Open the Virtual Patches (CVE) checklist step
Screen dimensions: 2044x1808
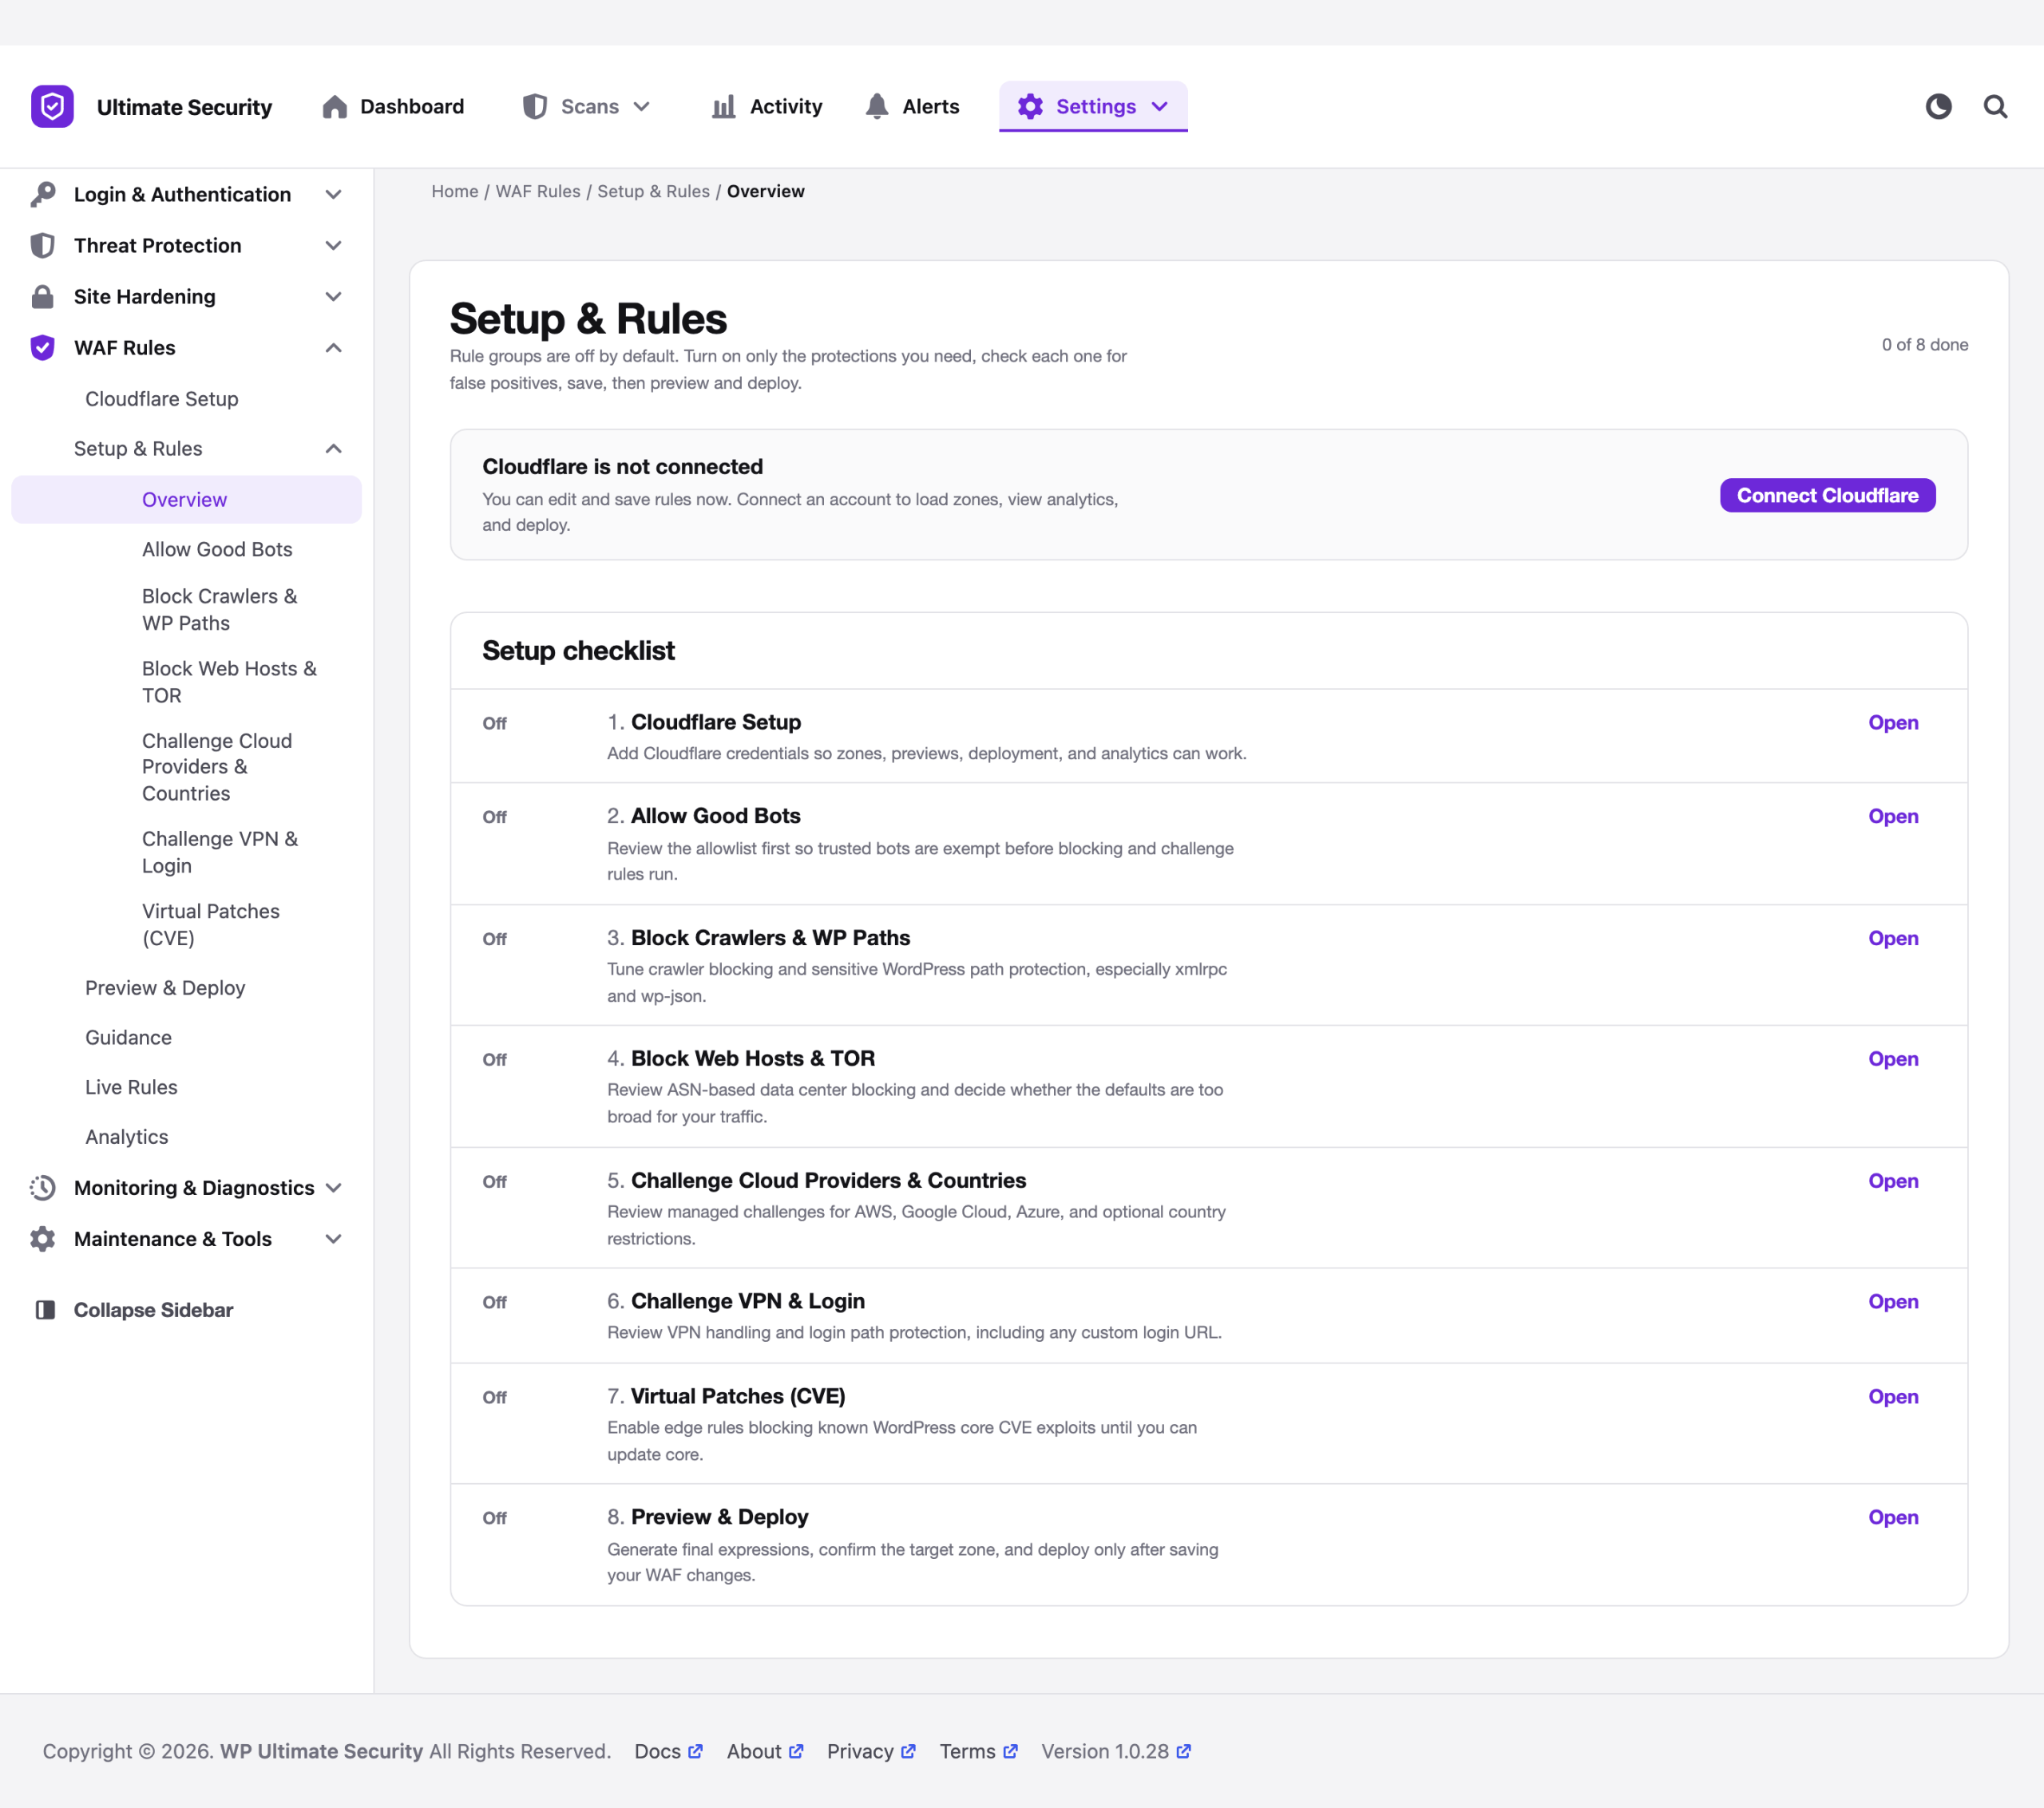tap(1893, 1396)
